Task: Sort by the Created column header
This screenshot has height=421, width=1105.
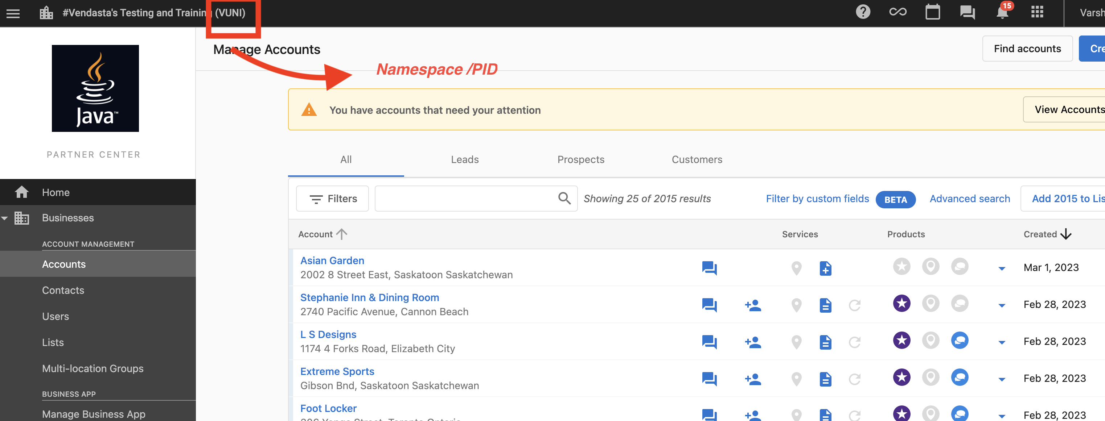Action: pos(1048,234)
